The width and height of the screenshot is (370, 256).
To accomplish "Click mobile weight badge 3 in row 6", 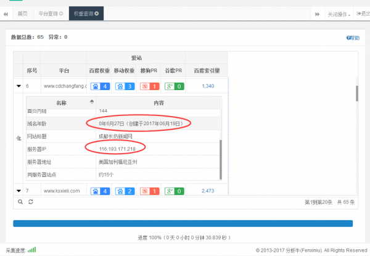I will (x=125, y=86).
